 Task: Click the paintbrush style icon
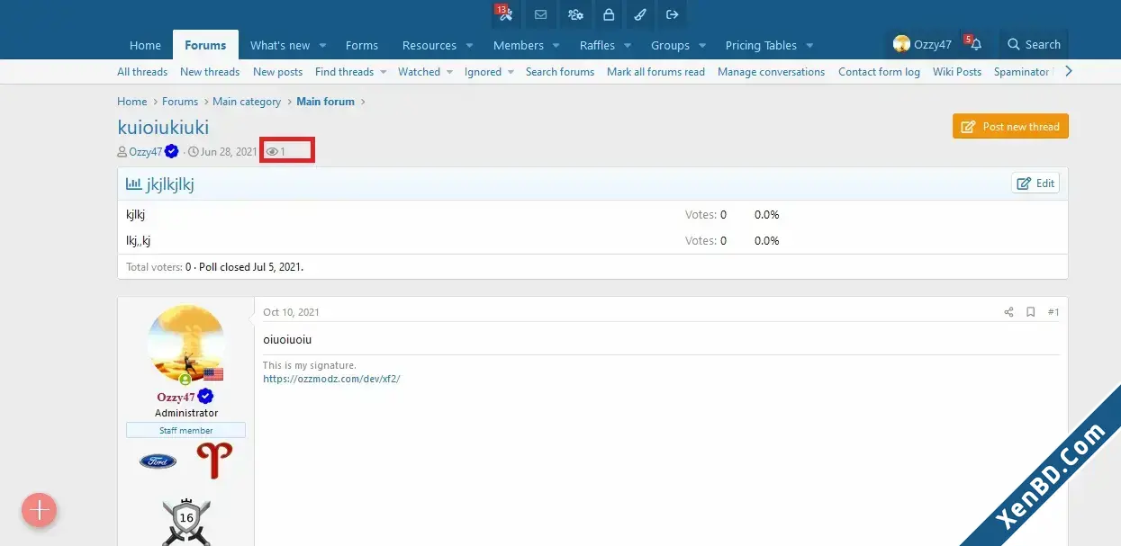(x=640, y=14)
